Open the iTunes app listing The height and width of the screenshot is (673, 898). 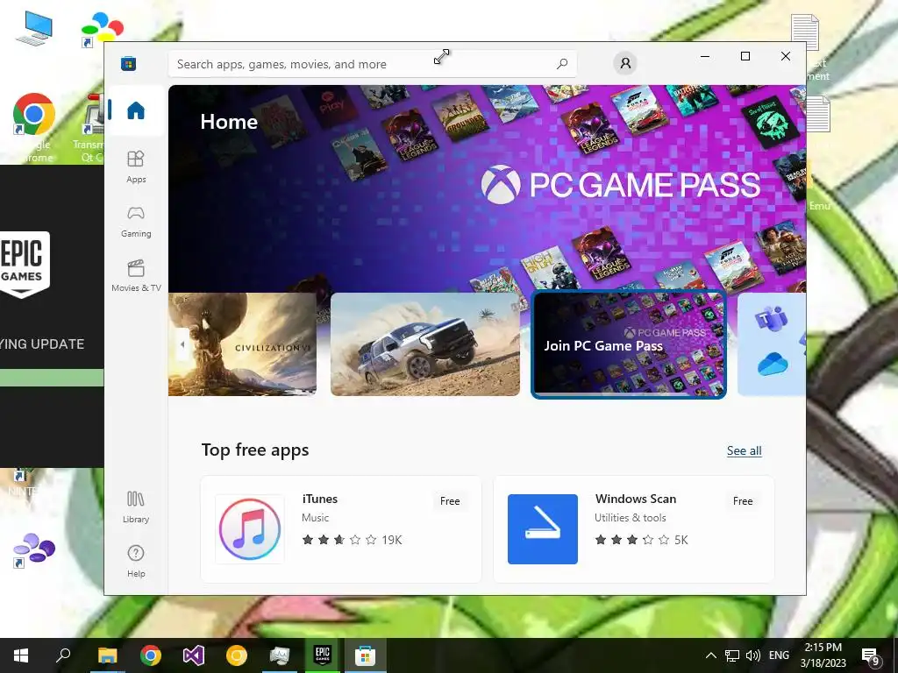(341, 528)
